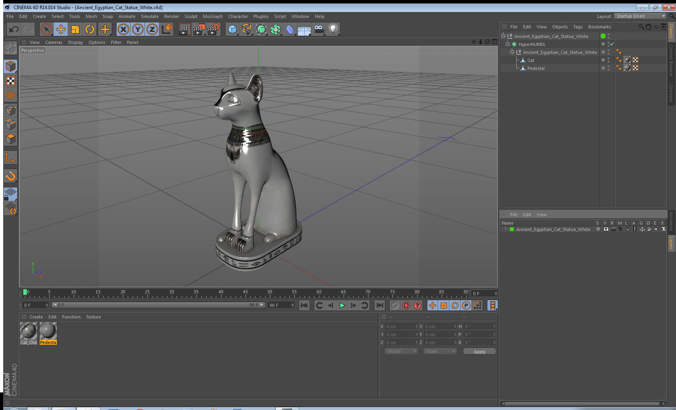Toggle the Enable Axis tool

[x=10, y=158]
